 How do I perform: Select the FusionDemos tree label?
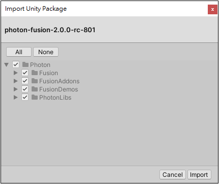click(x=59, y=89)
